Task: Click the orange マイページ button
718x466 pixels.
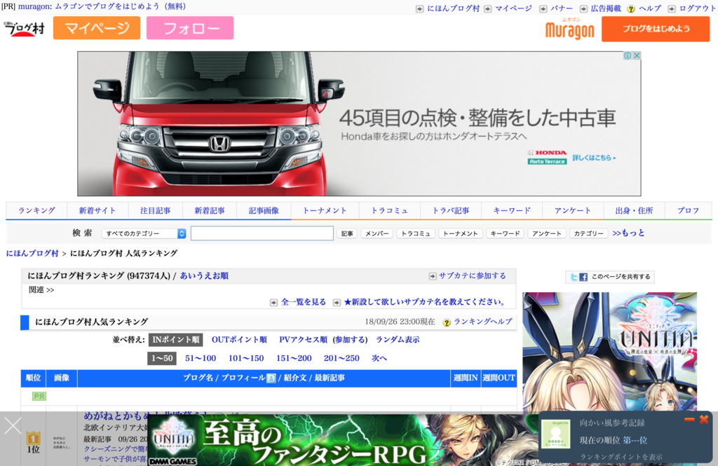Action: pyautogui.click(x=97, y=28)
